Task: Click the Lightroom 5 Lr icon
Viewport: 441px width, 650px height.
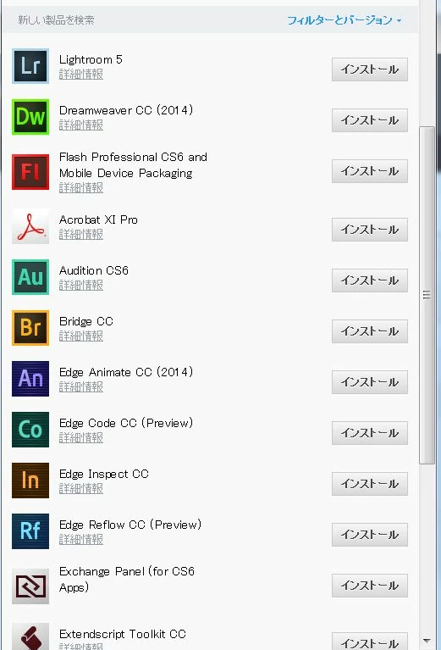Action: tap(30, 66)
